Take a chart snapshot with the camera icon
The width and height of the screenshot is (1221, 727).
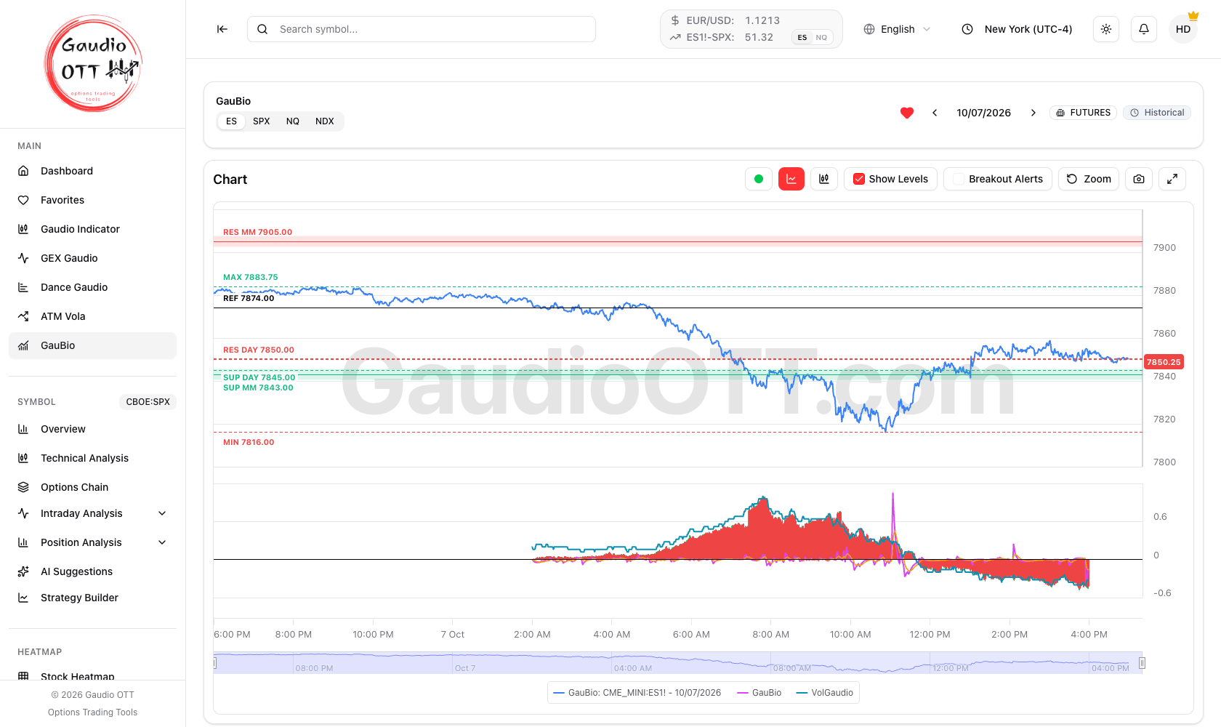click(1139, 179)
